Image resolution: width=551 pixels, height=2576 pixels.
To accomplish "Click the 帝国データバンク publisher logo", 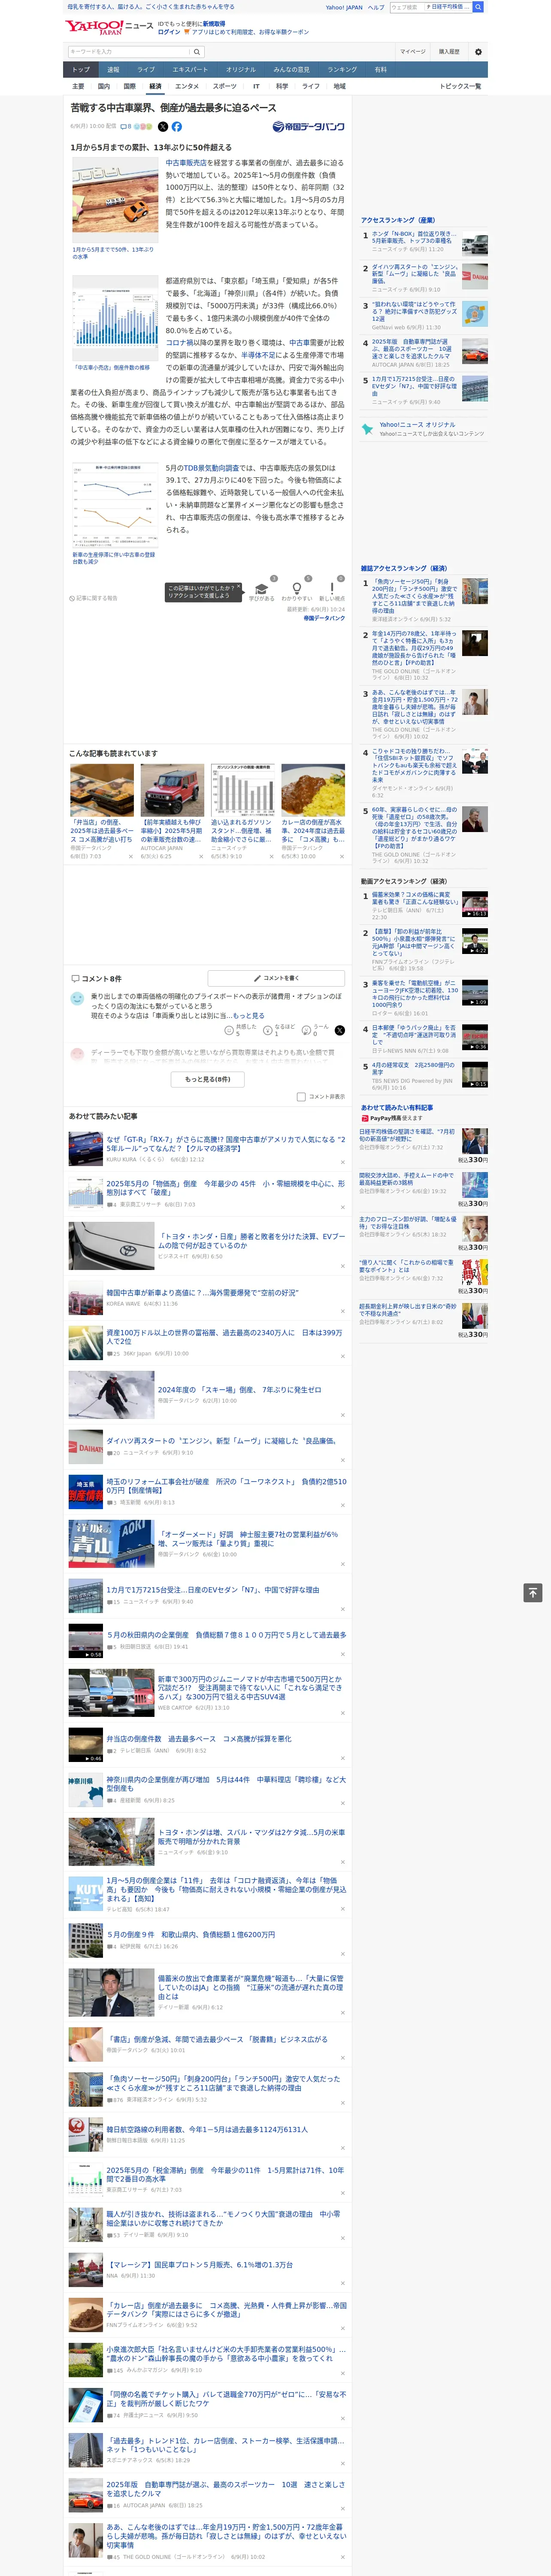I will click(x=309, y=127).
